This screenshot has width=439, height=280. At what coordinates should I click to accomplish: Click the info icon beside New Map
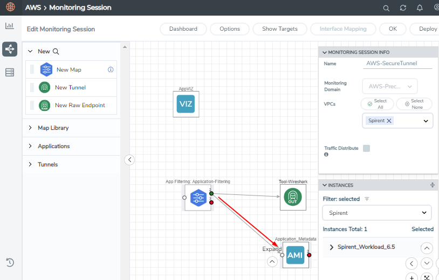[111, 69]
